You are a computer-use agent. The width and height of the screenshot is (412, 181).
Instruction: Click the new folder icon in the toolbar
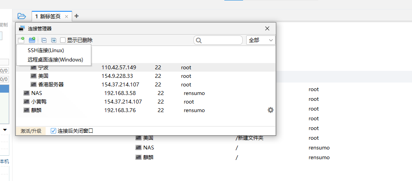(32, 40)
